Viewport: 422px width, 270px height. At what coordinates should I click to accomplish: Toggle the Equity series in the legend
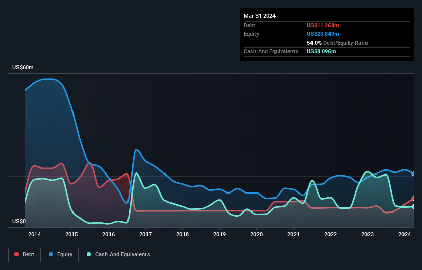(x=61, y=255)
